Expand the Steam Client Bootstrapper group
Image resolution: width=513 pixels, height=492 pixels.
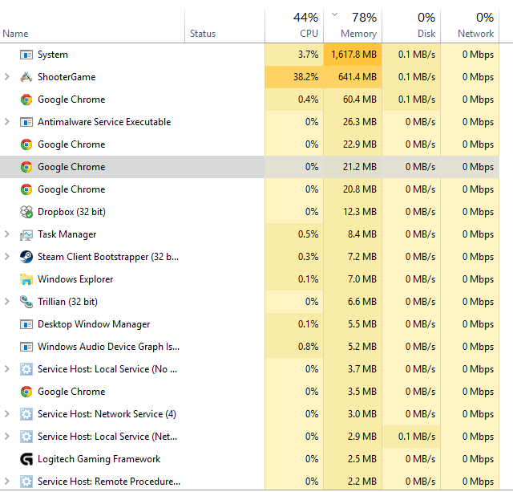(x=7, y=257)
